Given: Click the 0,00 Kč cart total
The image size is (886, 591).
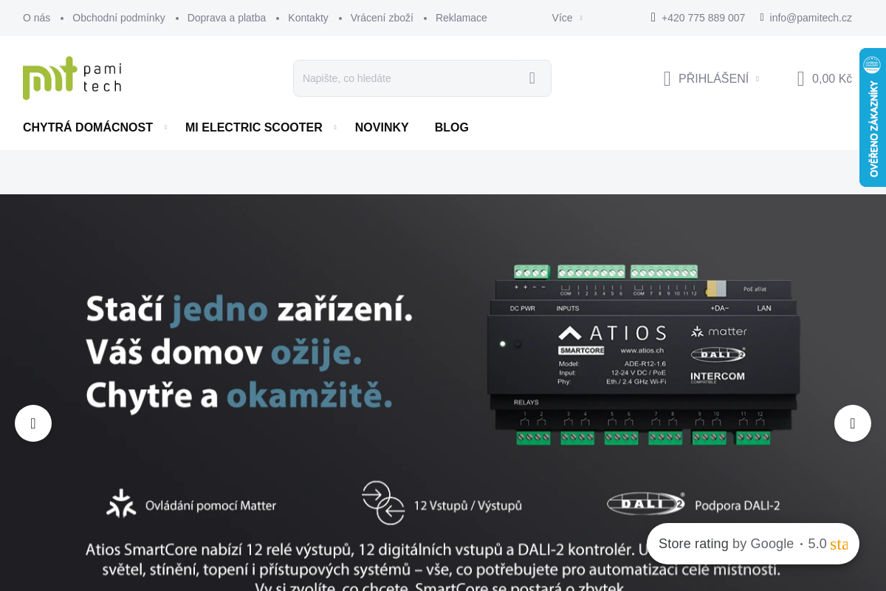Looking at the screenshot, I should (832, 78).
